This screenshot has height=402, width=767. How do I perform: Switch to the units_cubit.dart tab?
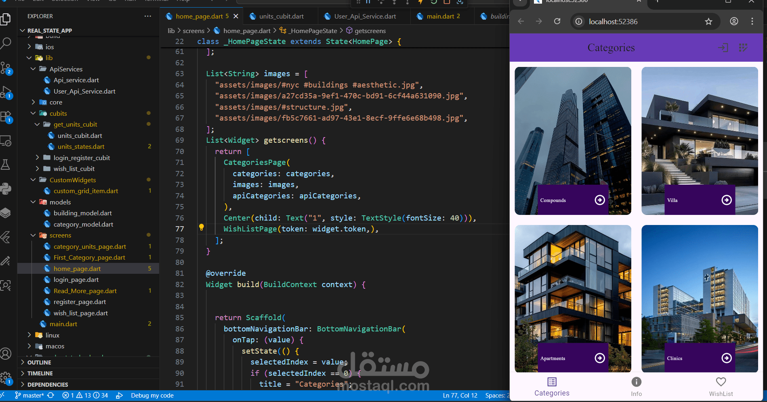(x=281, y=16)
